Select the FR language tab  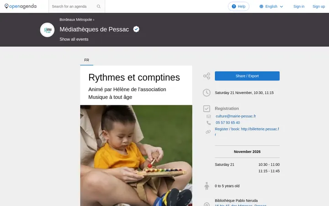tap(87, 60)
